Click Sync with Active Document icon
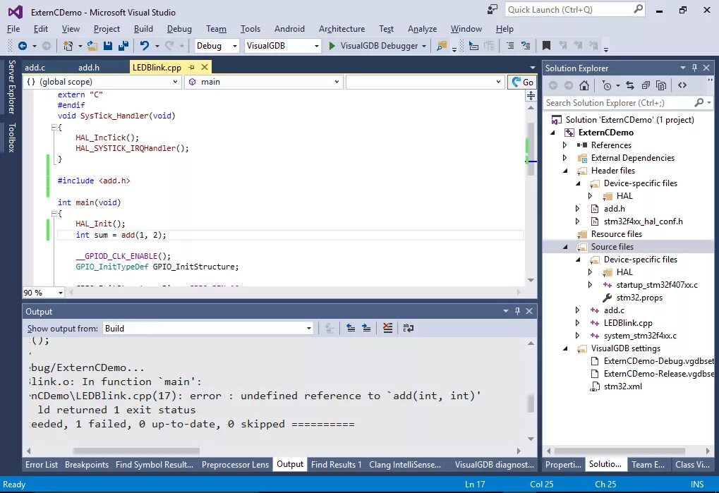The width and height of the screenshot is (719, 493). 630,85
